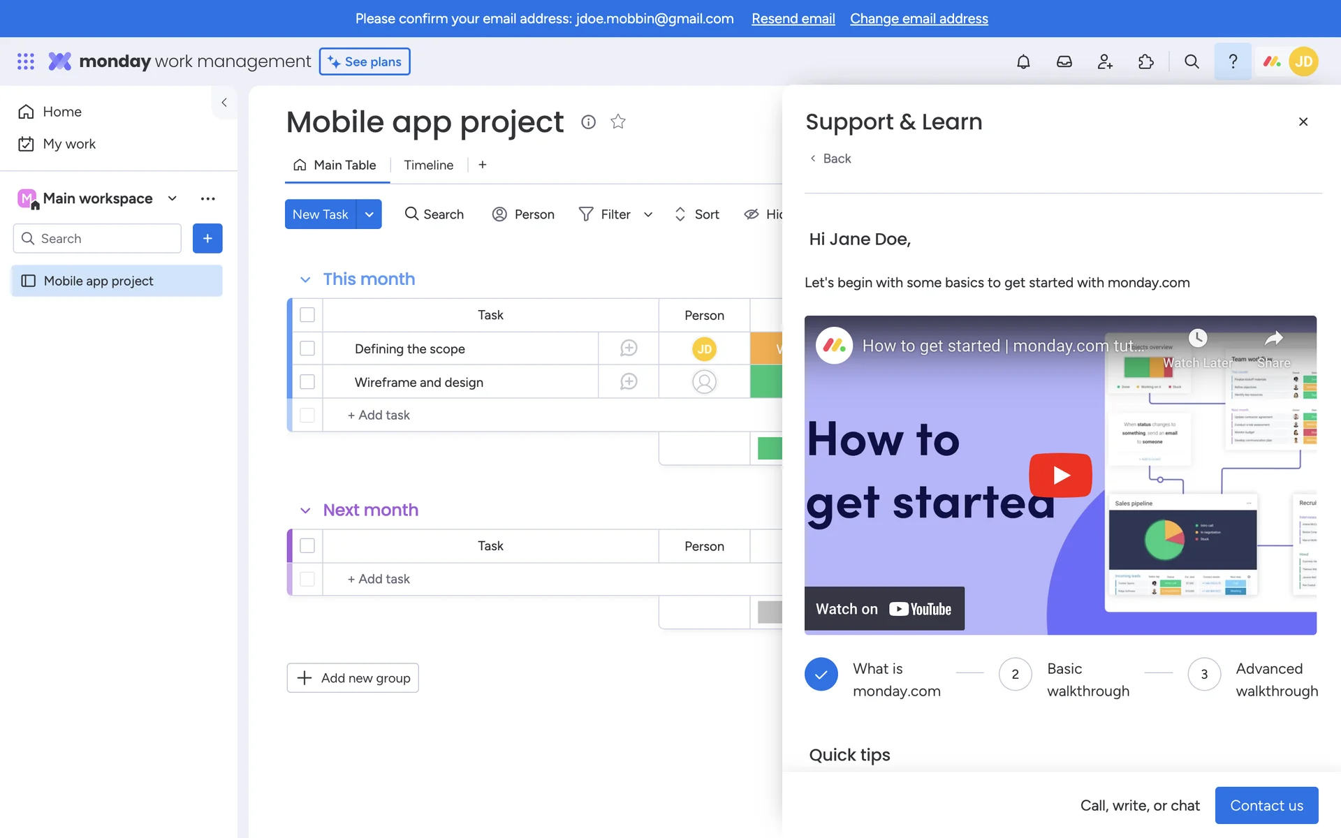Click the invite members icon
The height and width of the screenshot is (838, 1341).
[x=1105, y=61]
